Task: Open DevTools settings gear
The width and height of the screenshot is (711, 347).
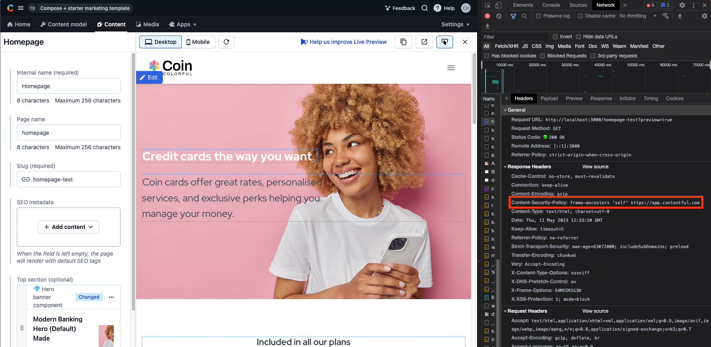Action: (682, 5)
